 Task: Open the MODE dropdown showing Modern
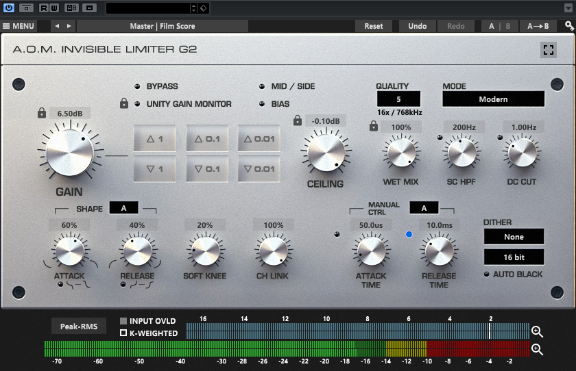point(493,99)
